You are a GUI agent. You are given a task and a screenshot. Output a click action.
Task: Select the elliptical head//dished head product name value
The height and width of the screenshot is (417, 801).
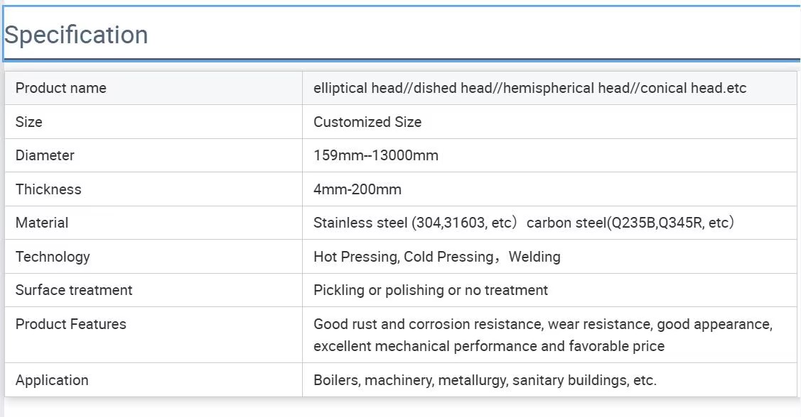tap(529, 88)
